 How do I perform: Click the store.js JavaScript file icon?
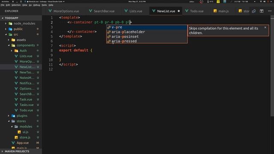16,137
